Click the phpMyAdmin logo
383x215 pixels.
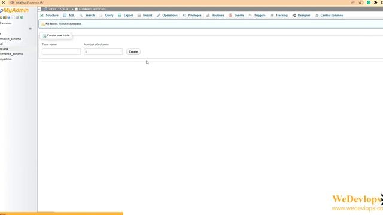pos(14,10)
